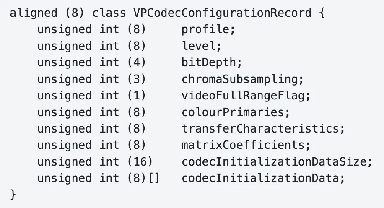Click the "colourPrimaries" field name
The image size is (384, 208).
pos(236,112)
